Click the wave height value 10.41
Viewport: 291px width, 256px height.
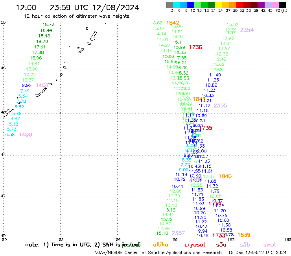point(177,186)
